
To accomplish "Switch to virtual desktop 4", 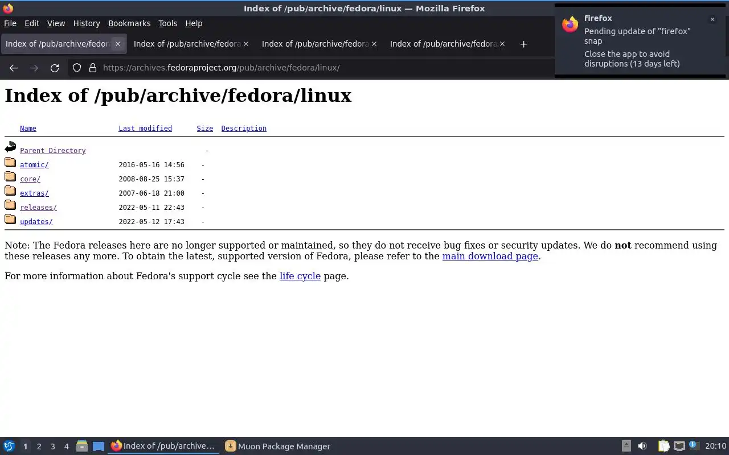I will (66, 446).
